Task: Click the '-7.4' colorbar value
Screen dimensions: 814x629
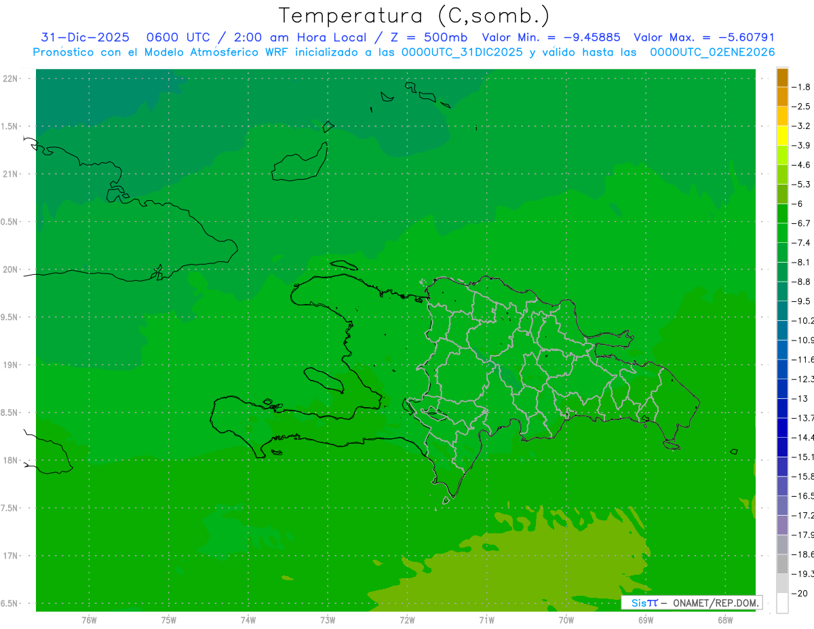Action: 802,243
